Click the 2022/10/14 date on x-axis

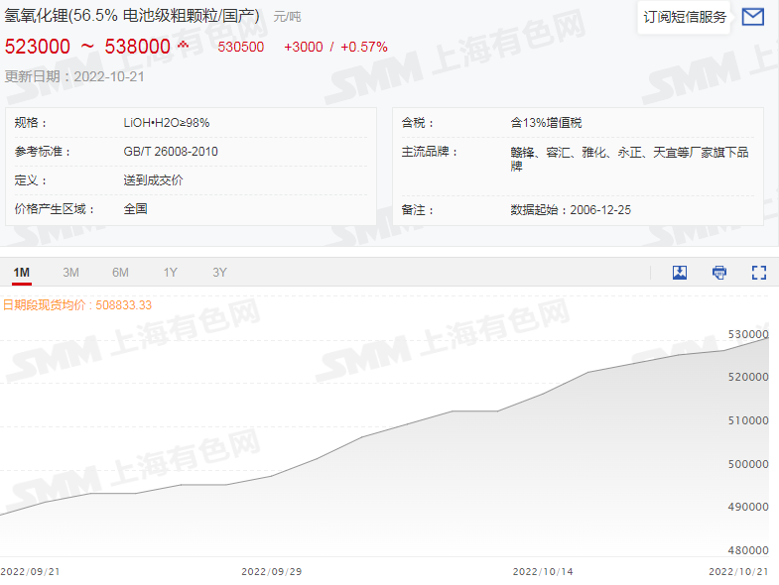[x=543, y=572]
